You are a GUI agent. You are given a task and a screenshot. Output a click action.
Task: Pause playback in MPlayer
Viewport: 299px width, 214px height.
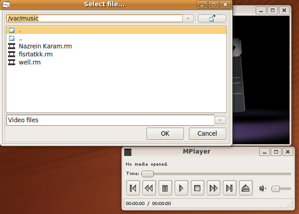(x=165, y=188)
